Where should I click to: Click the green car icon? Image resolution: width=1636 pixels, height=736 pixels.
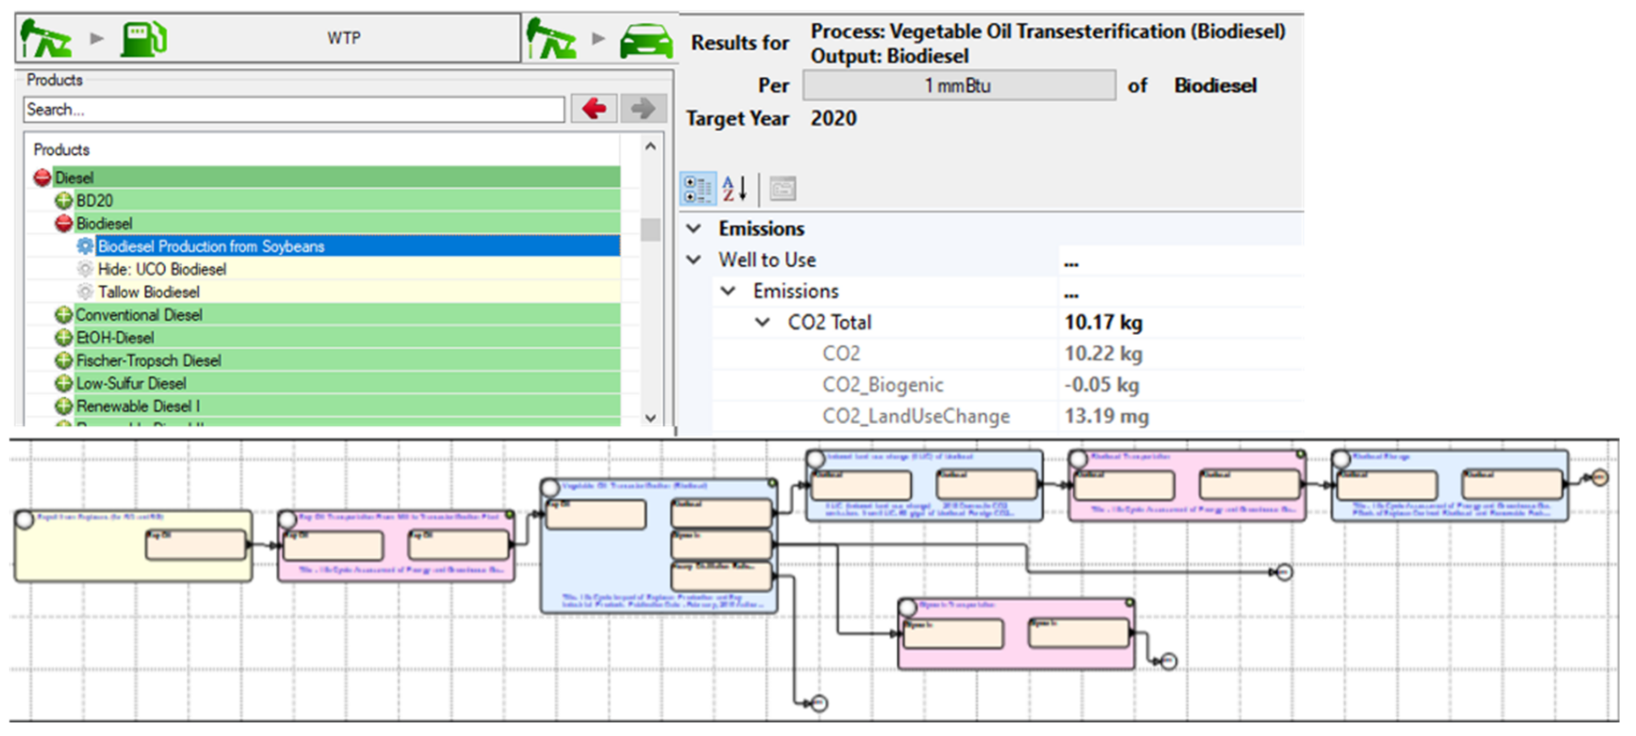coord(646,41)
